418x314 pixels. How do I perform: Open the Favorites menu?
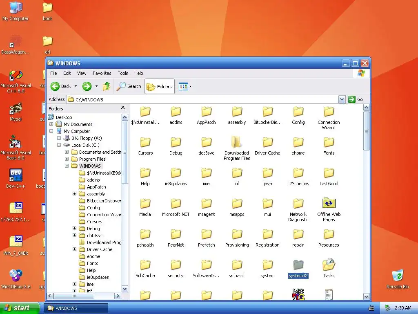102,73
